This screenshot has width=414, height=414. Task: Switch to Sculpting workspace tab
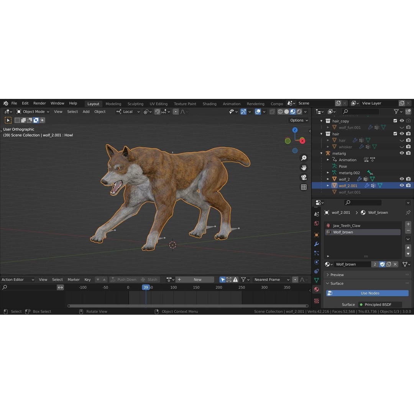(135, 104)
